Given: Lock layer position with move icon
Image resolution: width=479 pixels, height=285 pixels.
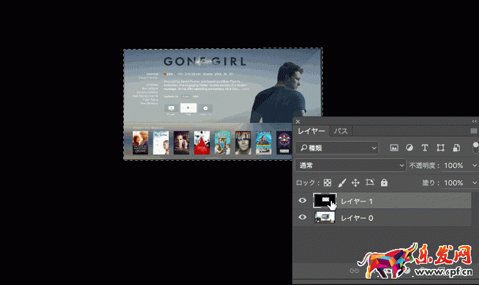Looking at the screenshot, I should [355, 183].
